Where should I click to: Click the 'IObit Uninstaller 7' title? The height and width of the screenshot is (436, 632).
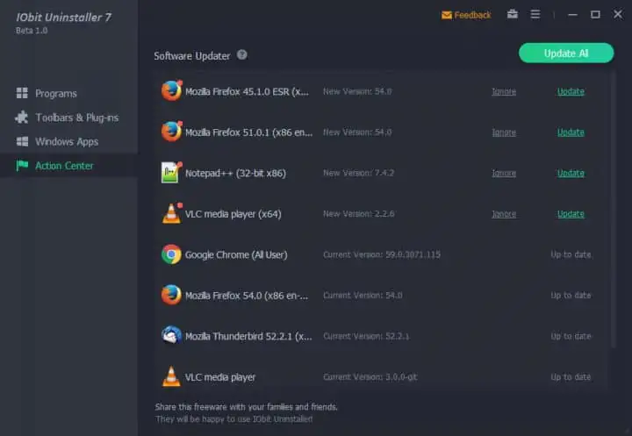(64, 18)
